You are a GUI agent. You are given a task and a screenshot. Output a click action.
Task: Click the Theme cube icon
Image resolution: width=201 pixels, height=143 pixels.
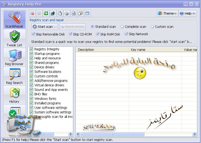click(160, 13)
